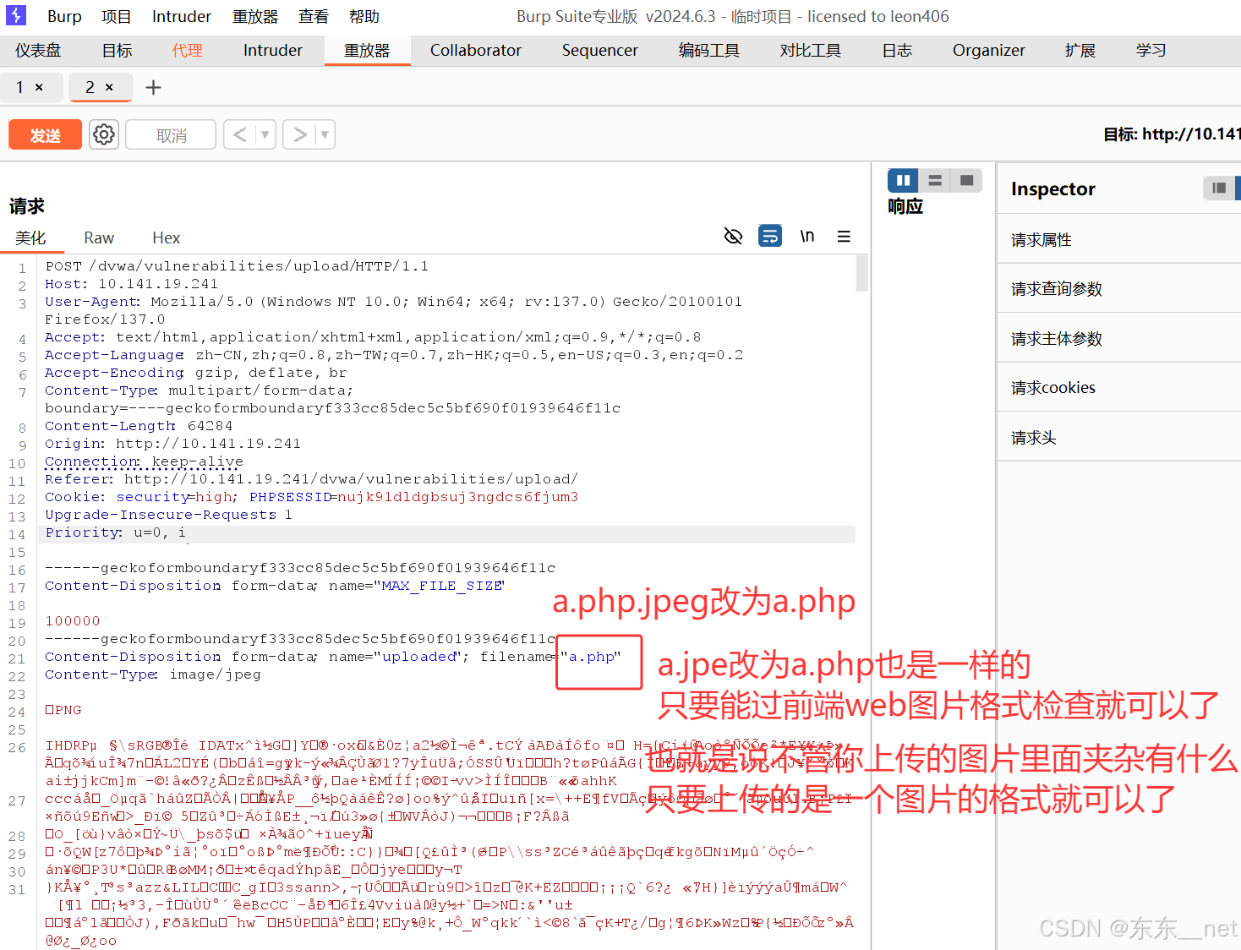This screenshot has width=1241, height=950.
Task: Click the request editor vertical scrollbar
Action: [862, 274]
